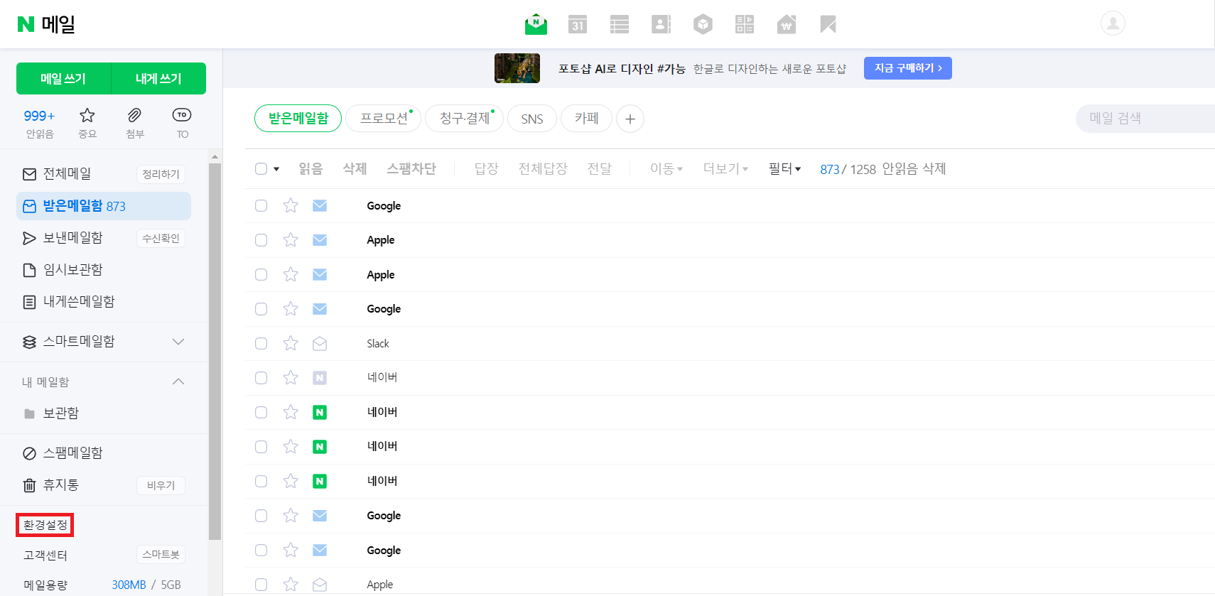Check the Slack mail checkbox

click(261, 344)
